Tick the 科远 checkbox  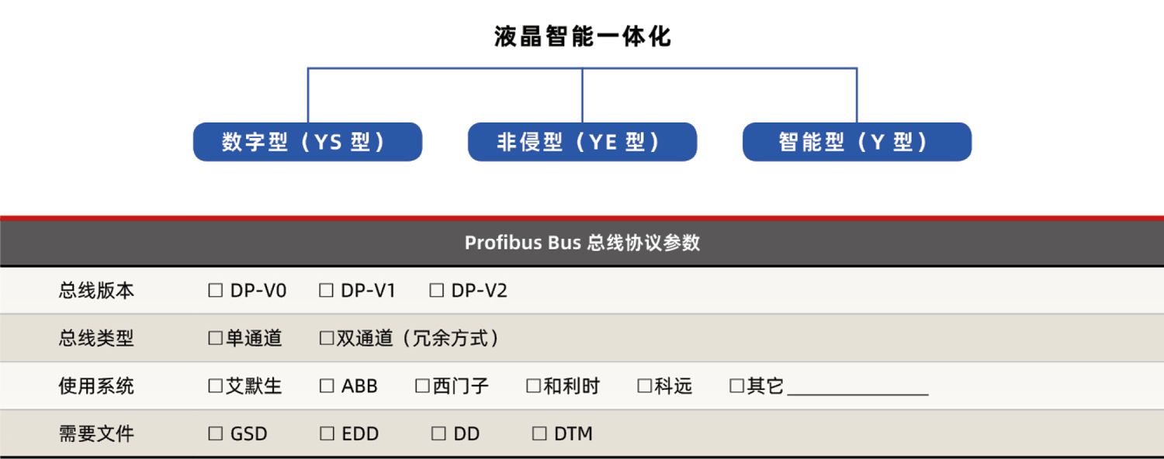click(645, 386)
